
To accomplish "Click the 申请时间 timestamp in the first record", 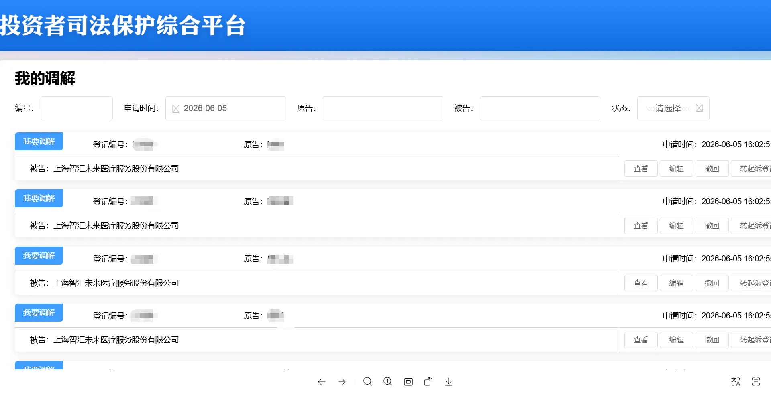I will point(717,144).
